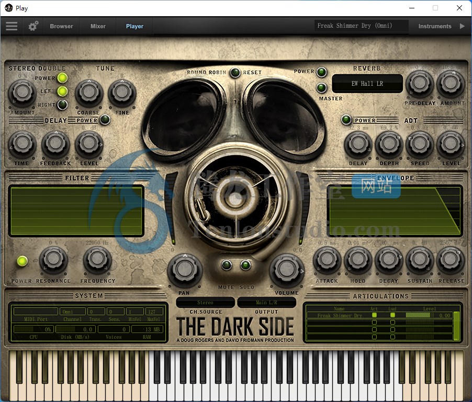The height and width of the screenshot is (402, 472).
Task: Toggle the ADT power LED
Action: click(346, 120)
